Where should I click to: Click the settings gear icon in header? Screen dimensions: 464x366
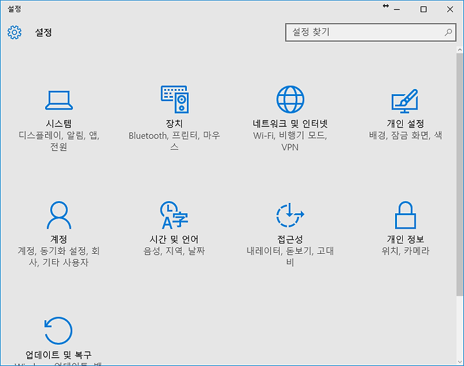(14, 32)
